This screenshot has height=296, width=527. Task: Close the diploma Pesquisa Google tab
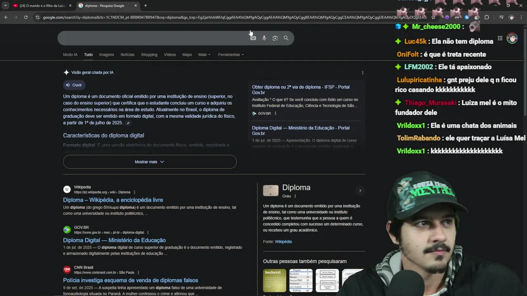point(135,6)
